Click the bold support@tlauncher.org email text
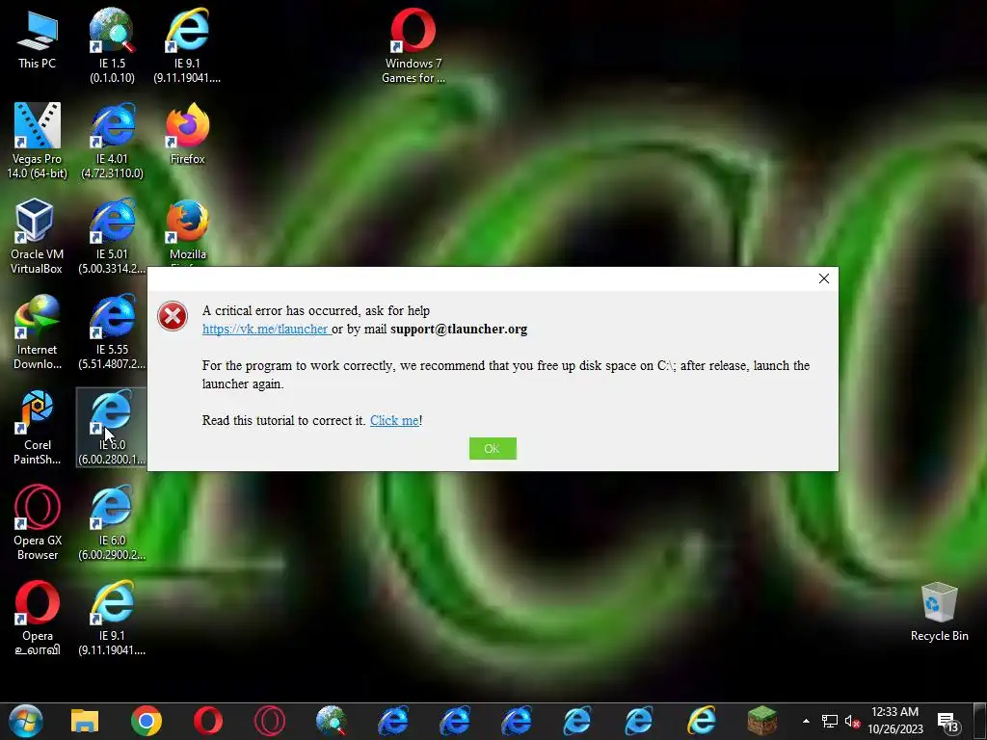This screenshot has height=740, width=987. click(459, 330)
